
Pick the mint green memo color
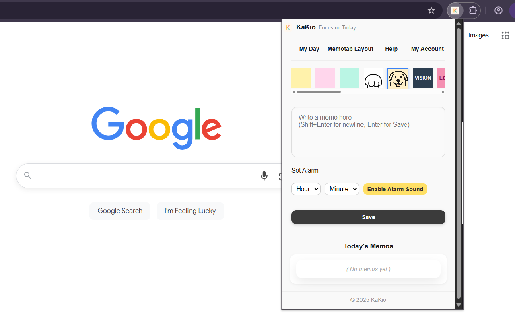coord(349,78)
